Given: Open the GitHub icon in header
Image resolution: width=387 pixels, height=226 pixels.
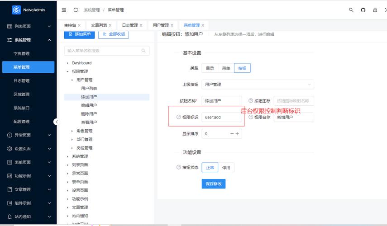Looking at the screenshot, I should (363, 10).
